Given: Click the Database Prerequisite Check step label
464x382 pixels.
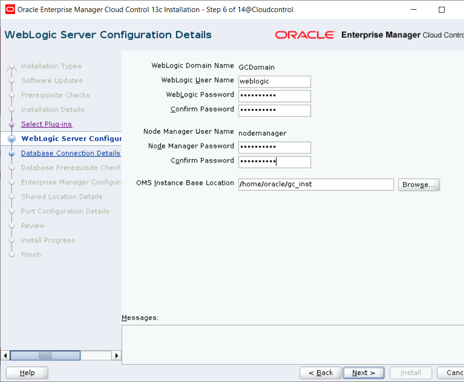Looking at the screenshot, I should [x=71, y=167].
